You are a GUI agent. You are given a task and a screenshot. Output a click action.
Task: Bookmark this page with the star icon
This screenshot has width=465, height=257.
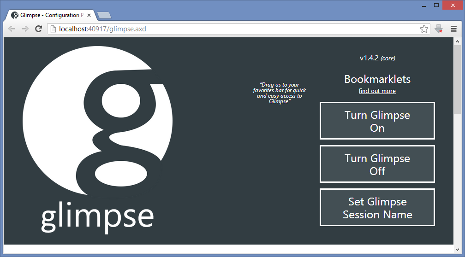[x=424, y=29]
